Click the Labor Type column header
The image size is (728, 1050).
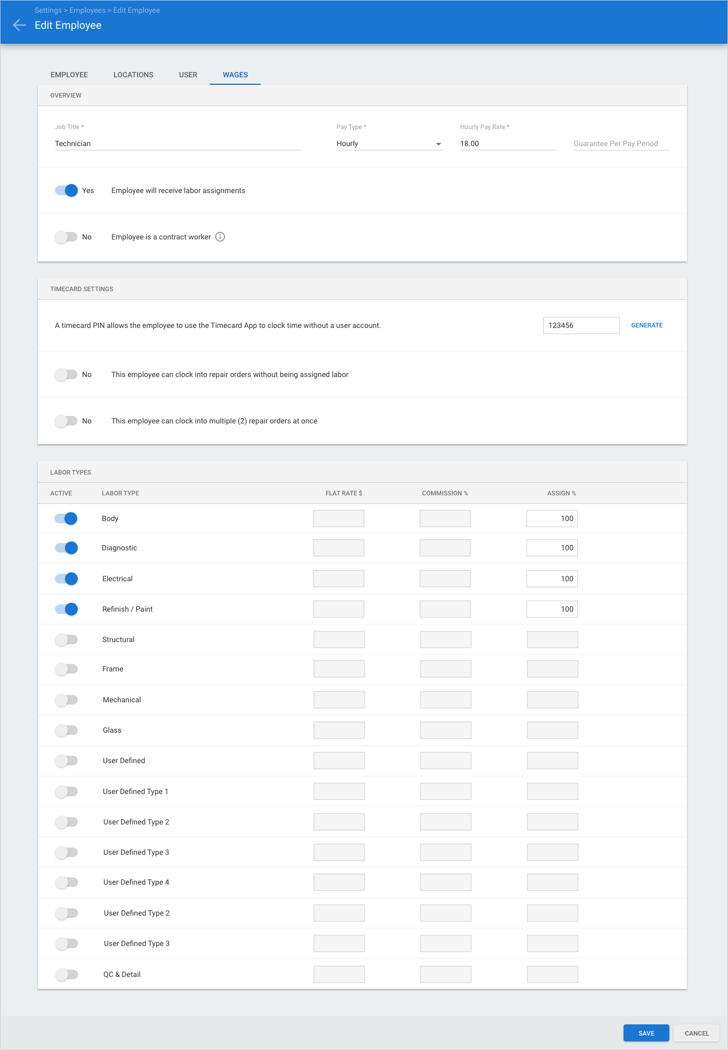pos(120,493)
